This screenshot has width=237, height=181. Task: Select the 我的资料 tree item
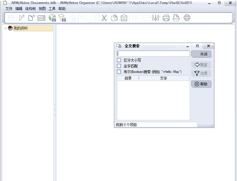33,28
